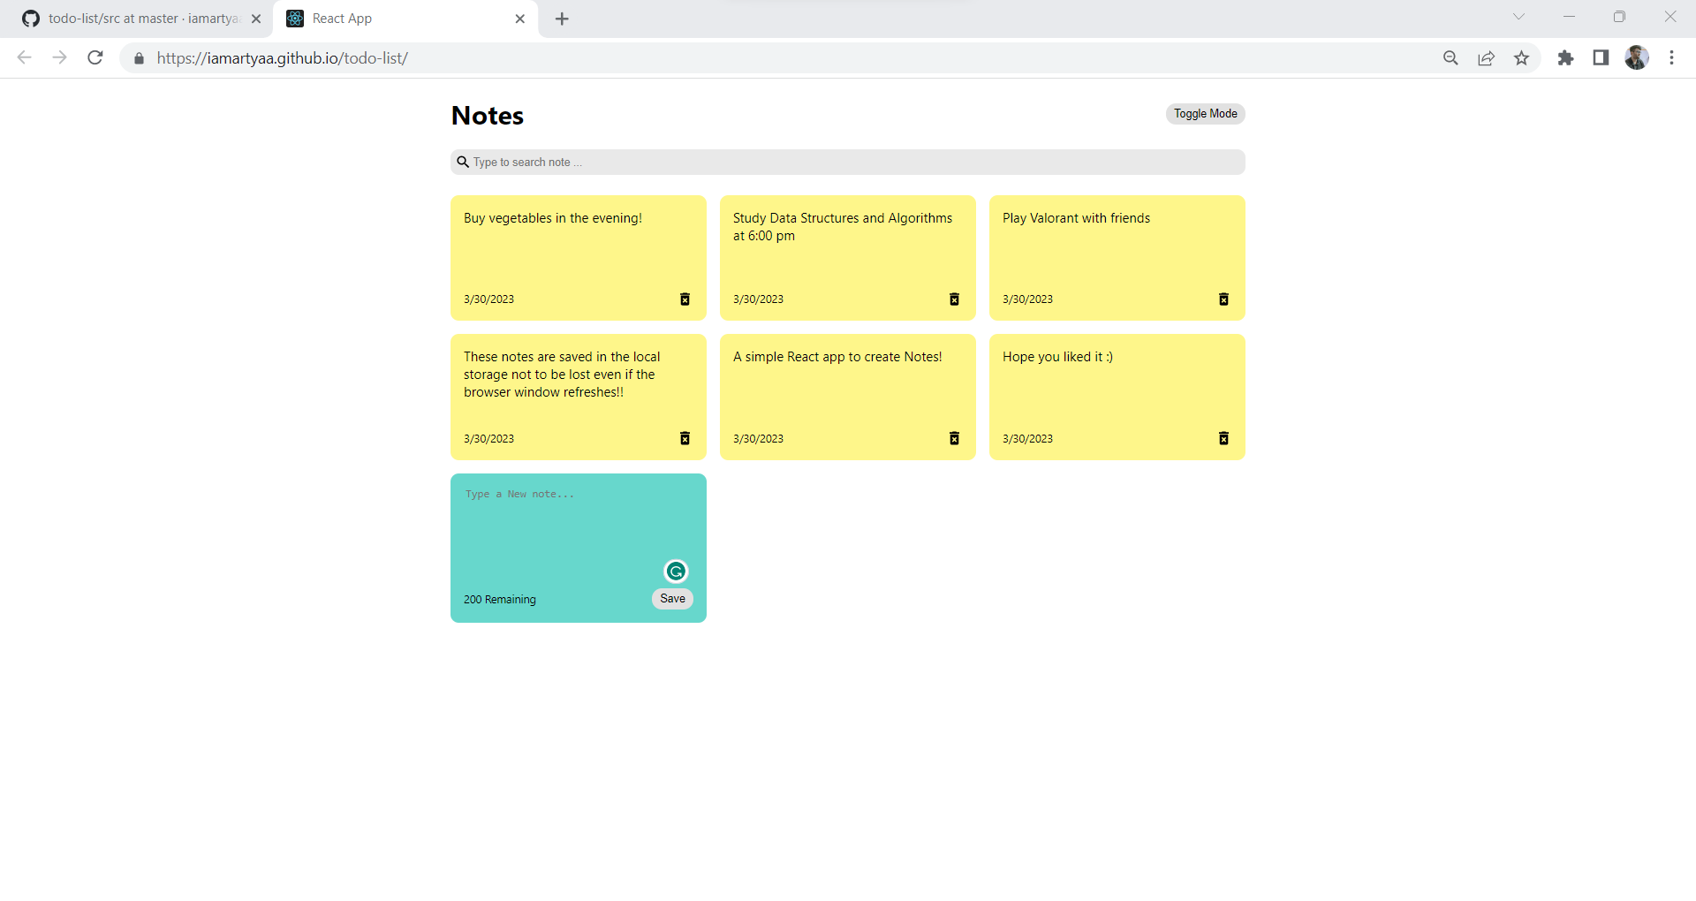1696x901 pixels.
Task: Share this page icon
Action: pyautogui.click(x=1486, y=58)
